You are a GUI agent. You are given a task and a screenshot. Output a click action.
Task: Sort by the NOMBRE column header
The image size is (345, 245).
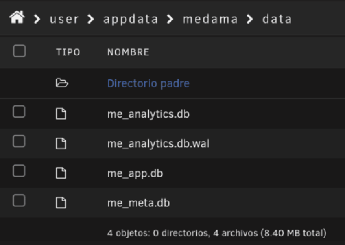(x=128, y=52)
